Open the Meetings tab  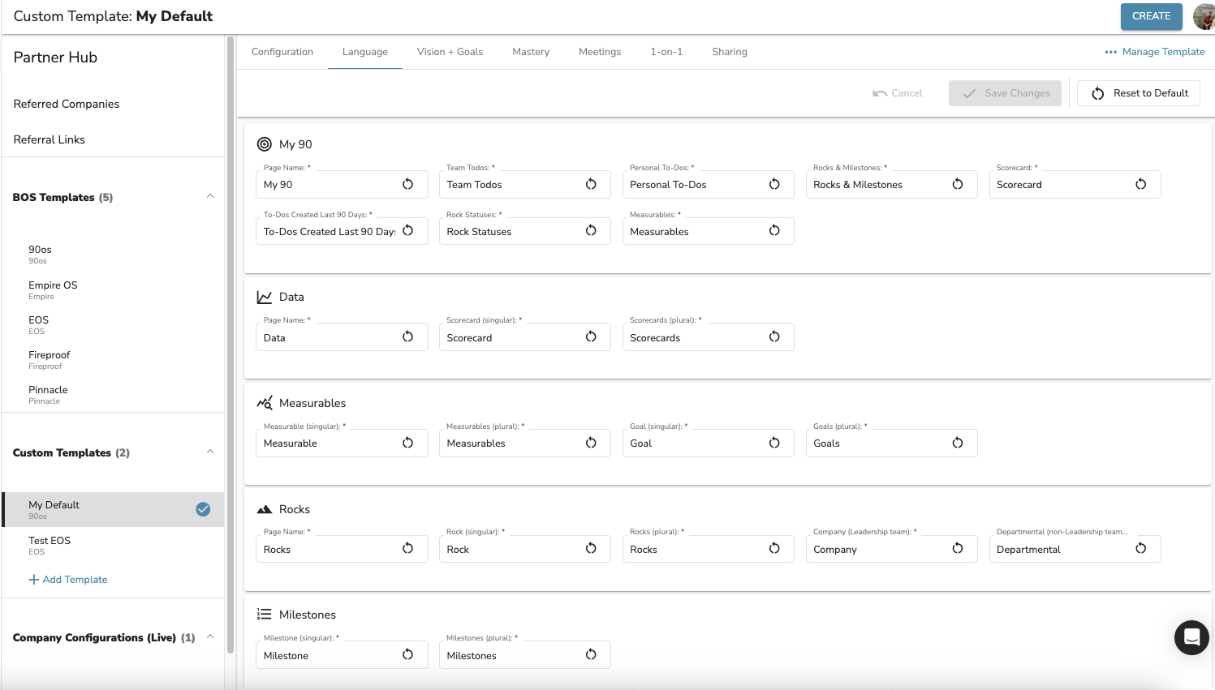tap(600, 52)
